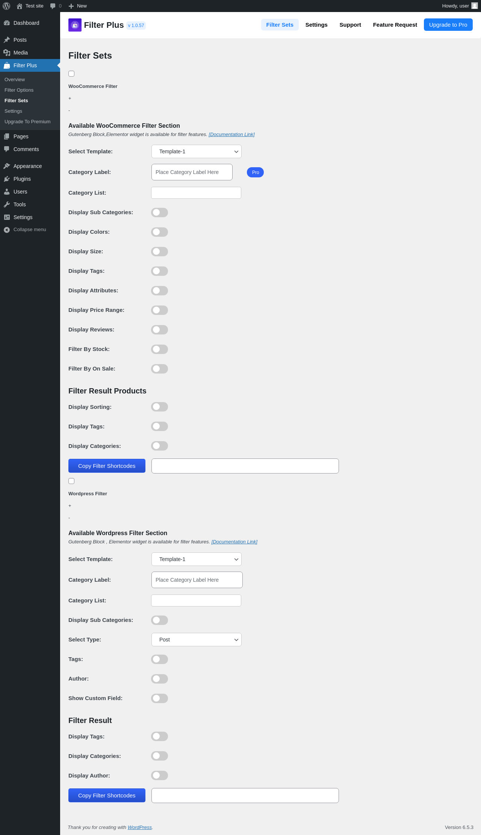This screenshot has width=481, height=835.
Task: Click the Test site home icon
Action: (20, 6)
